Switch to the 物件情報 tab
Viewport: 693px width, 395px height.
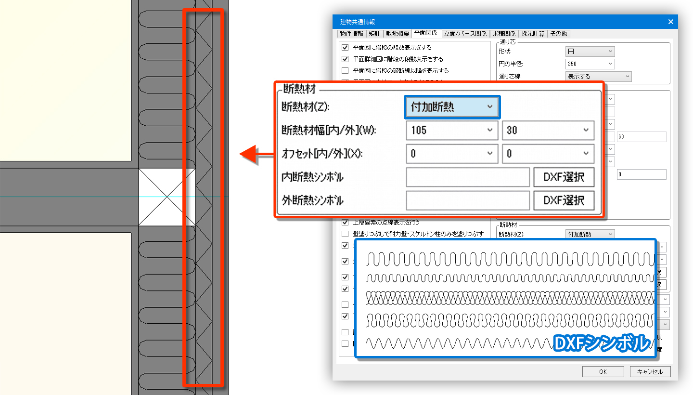pyautogui.click(x=351, y=34)
